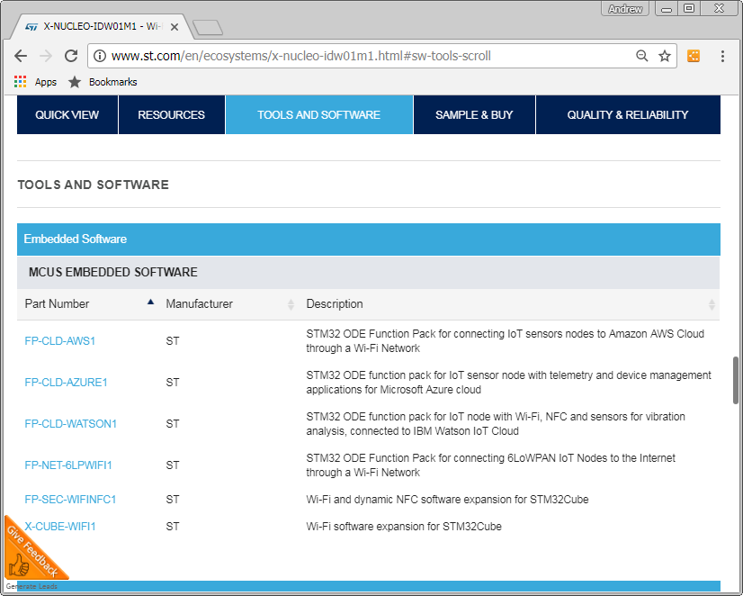This screenshot has width=743, height=596.
Task: Open the Chrome three-dot menu
Action: (722, 56)
